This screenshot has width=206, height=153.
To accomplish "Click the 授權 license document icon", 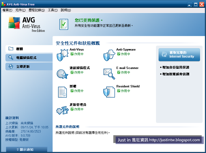I will (62, 92).
